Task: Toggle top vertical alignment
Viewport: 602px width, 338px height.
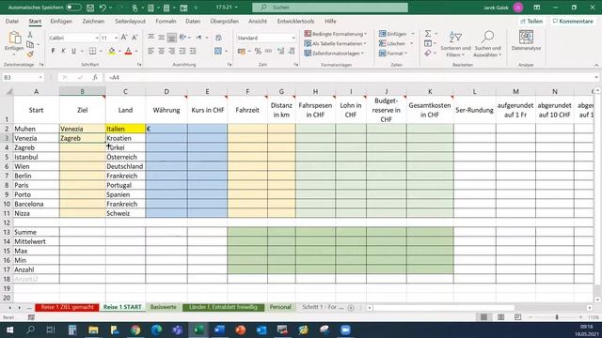Action: click(x=151, y=38)
